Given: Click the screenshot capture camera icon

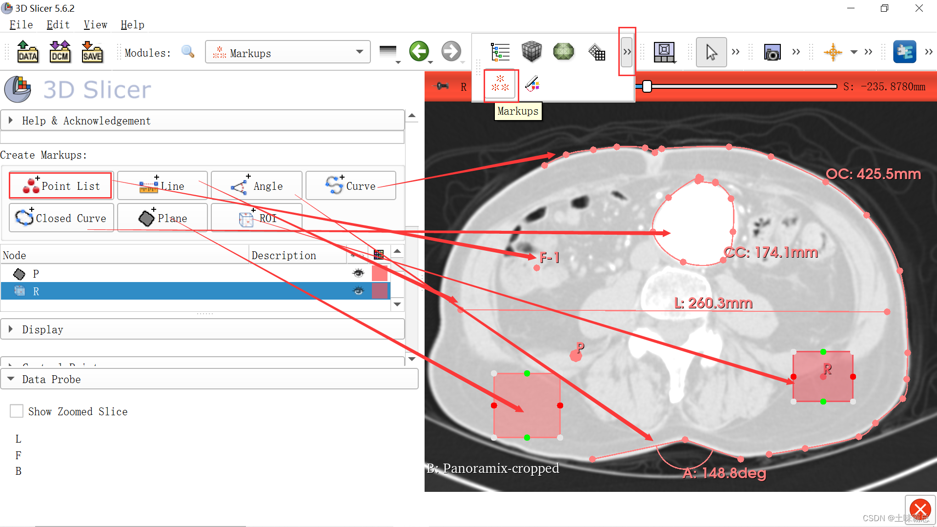Looking at the screenshot, I should tap(773, 52).
